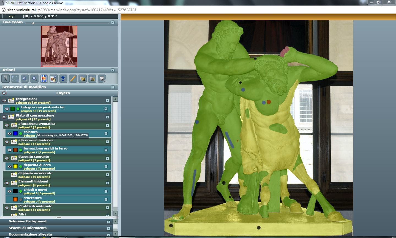Click the card icon of Perdita di materiale
This screenshot has height=238, width=396.
pos(14,208)
